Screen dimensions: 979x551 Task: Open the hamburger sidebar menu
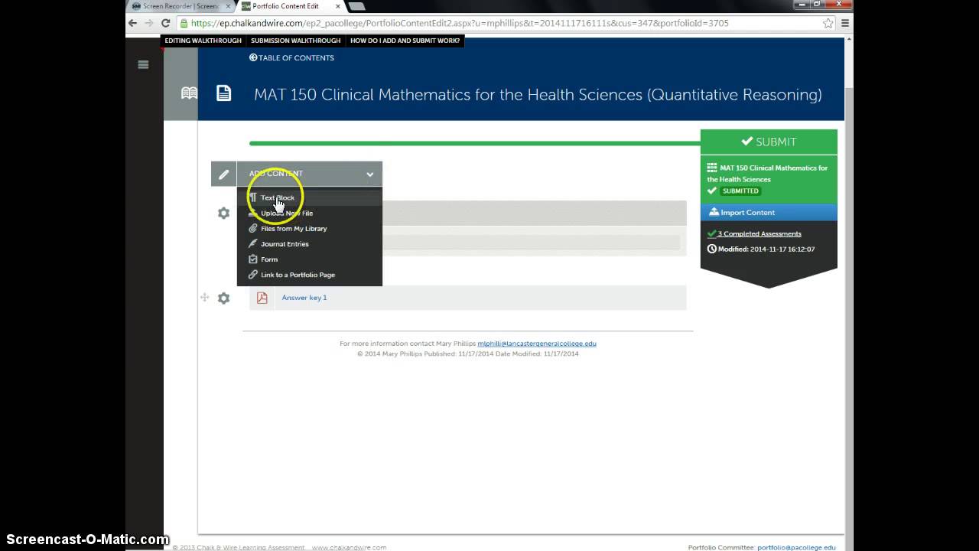[143, 65]
